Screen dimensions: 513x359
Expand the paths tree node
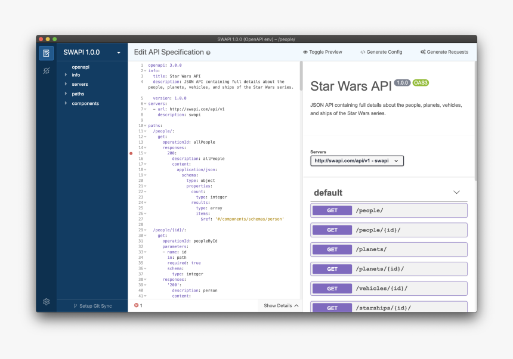click(66, 94)
